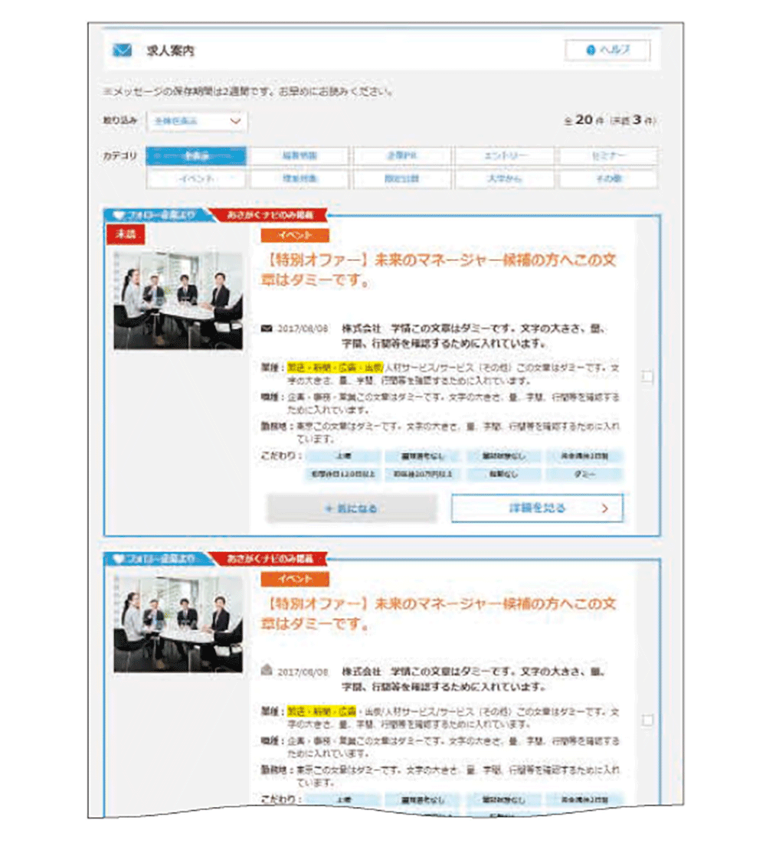
Task: Click the heart icon on second card's follow tag
Action: pos(117,558)
